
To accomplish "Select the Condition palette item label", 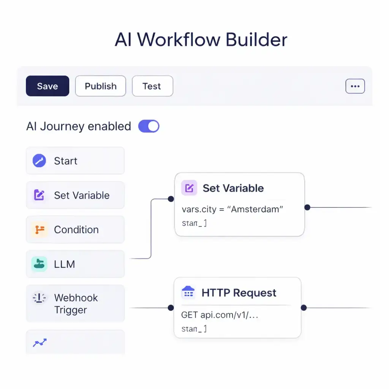I will [76, 229].
